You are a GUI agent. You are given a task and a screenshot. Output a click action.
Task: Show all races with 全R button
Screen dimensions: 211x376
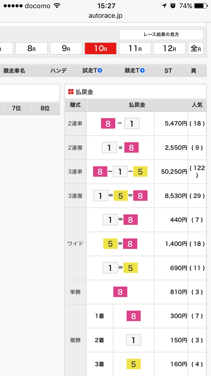[x=196, y=48]
